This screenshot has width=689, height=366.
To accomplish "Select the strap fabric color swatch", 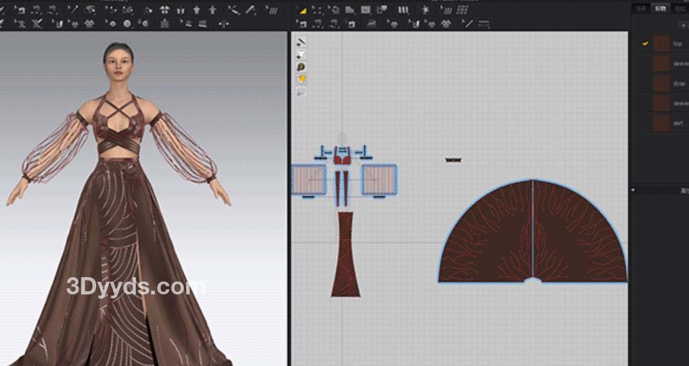I will pos(661,84).
